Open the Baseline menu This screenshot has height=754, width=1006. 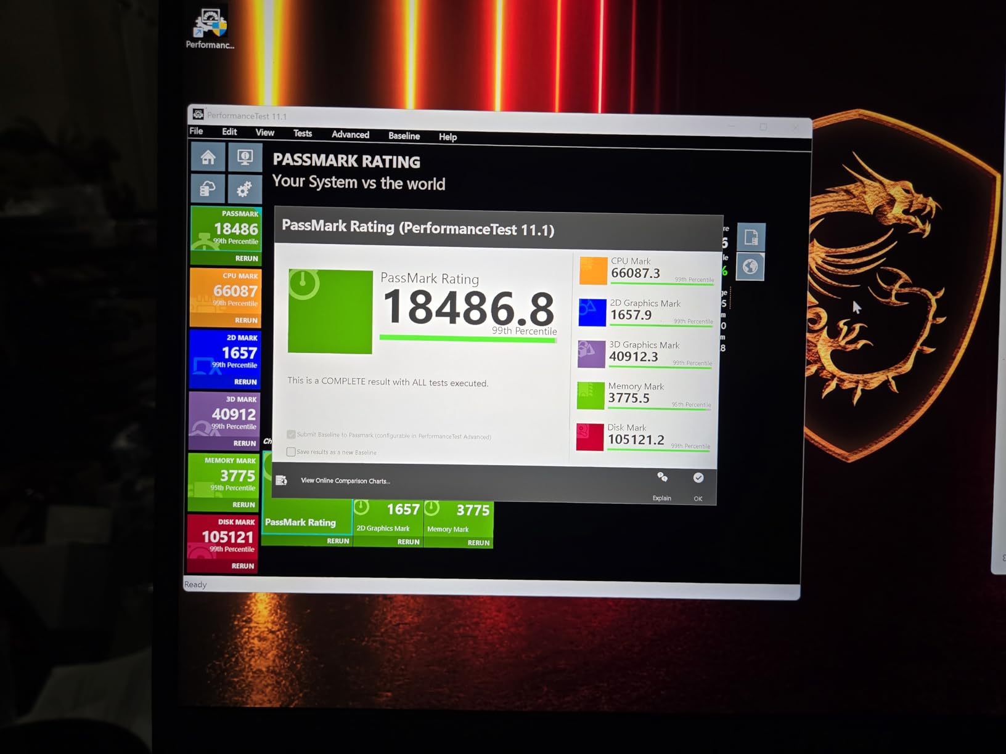click(404, 136)
